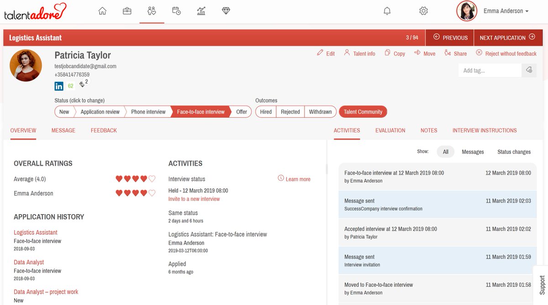Open Patricia Taylor's LinkedIn profile icon

click(x=59, y=86)
